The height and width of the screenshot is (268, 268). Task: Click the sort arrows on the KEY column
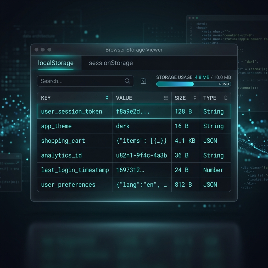point(107,98)
